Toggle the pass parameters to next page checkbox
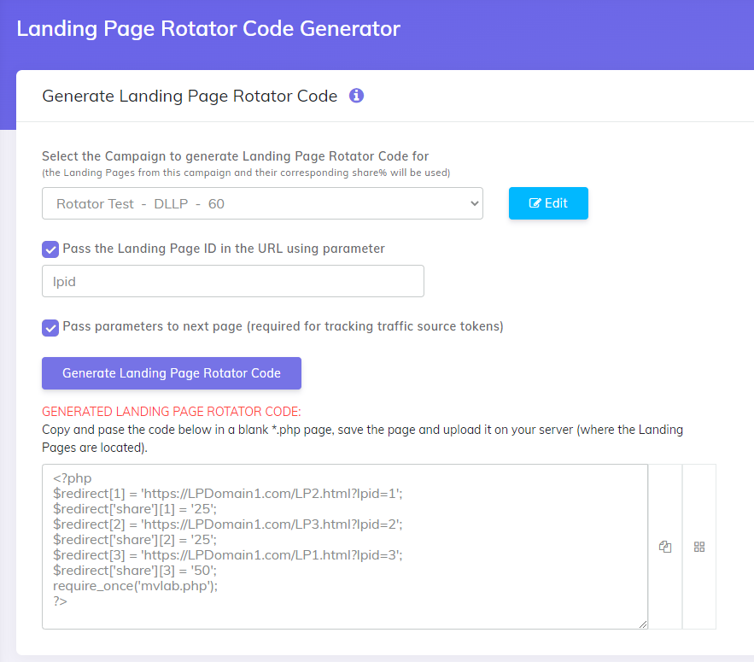Viewport: 754px width, 662px height. pyautogui.click(x=50, y=327)
